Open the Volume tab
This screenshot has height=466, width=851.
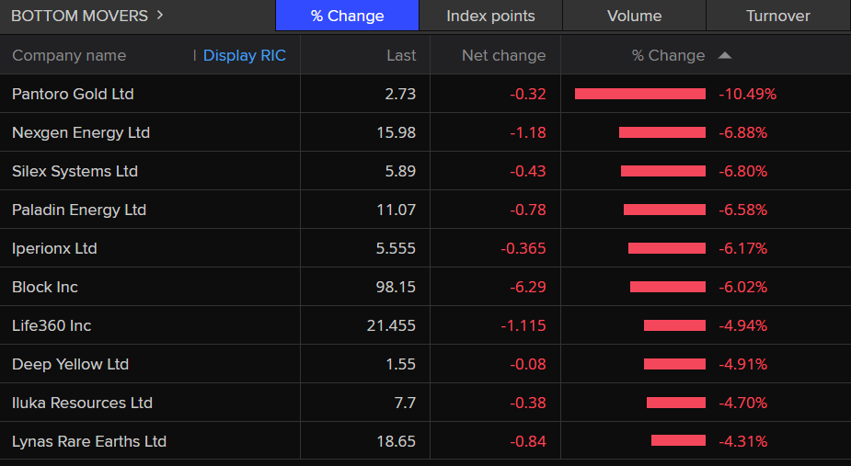(x=635, y=16)
